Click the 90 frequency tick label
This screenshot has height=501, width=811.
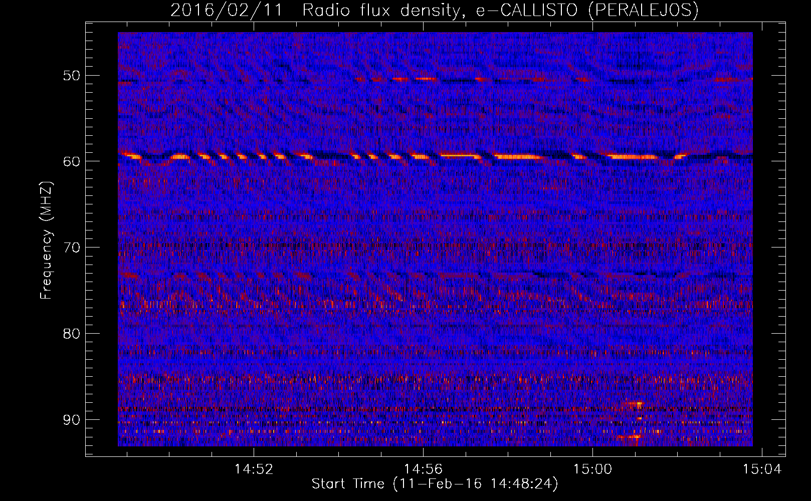coord(71,419)
